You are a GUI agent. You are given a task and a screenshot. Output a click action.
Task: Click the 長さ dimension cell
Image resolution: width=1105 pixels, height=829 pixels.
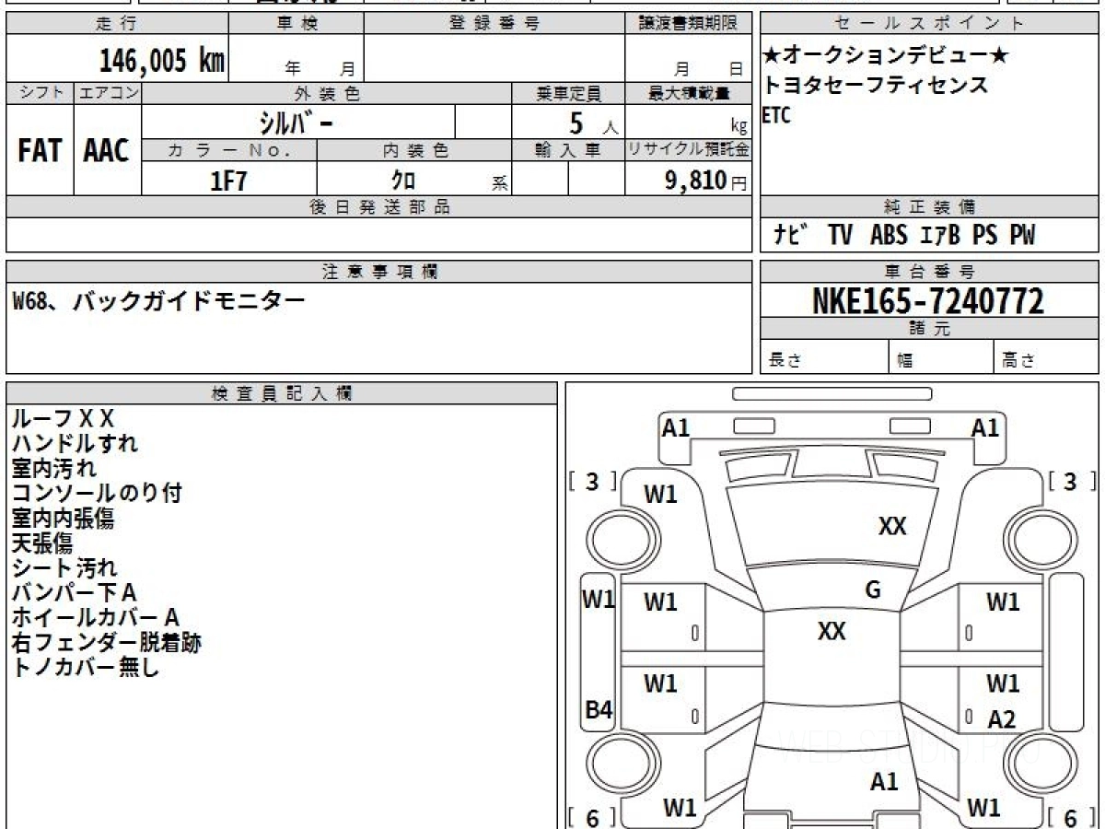pos(825,357)
